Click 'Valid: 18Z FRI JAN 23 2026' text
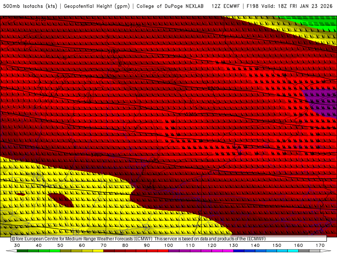 tap(297, 6)
